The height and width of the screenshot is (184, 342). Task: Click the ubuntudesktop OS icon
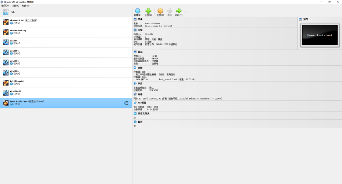(6, 32)
